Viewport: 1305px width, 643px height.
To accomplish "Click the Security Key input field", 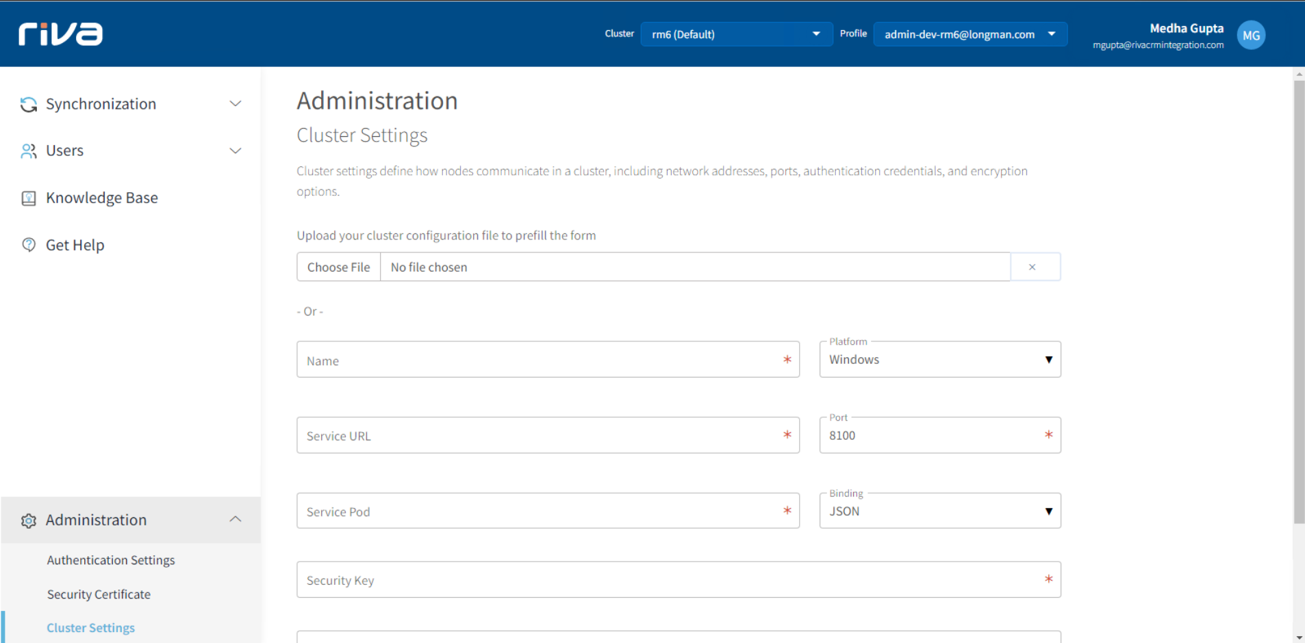I will click(679, 580).
